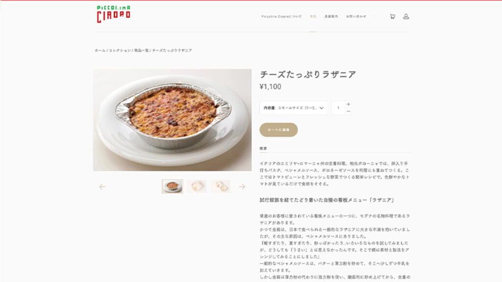Click the quantity input field

click(338, 108)
